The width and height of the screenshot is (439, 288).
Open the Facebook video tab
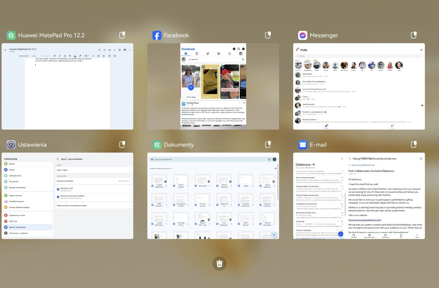[197, 53]
